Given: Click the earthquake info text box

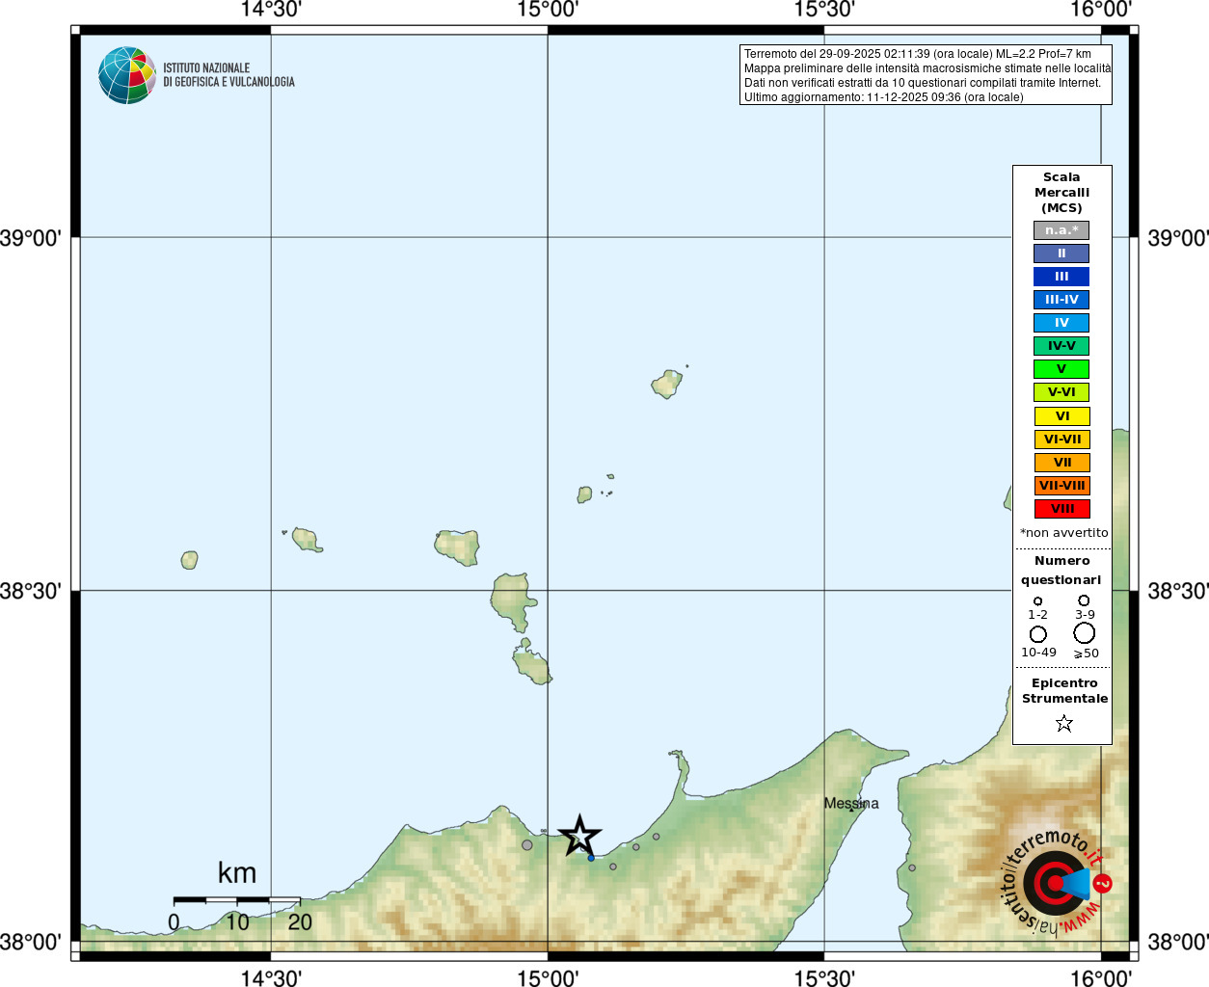Looking at the screenshot, I should coord(926,75).
